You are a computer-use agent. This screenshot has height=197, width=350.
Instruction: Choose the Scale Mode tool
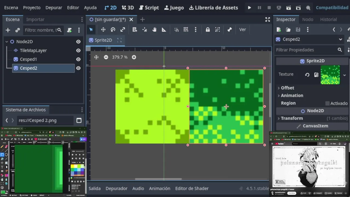click(123, 30)
